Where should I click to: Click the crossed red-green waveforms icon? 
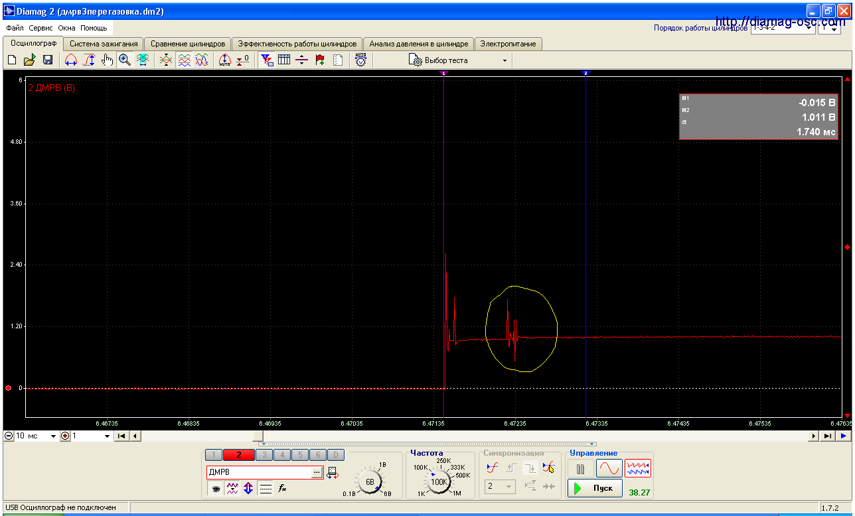166,60
